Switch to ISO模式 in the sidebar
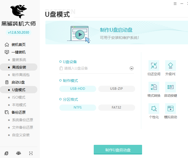The width and height of the screenshot is (188, 158). pos(19,97)
